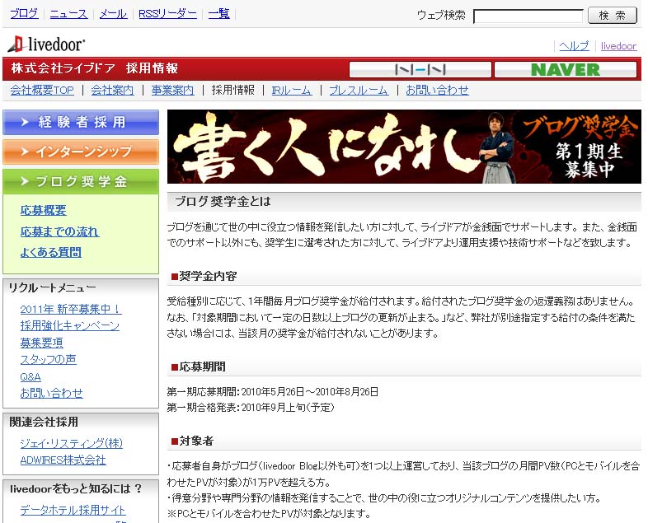Go to 事業案内 navigation item
The image size is (648, 523).
tap(172, 90)
